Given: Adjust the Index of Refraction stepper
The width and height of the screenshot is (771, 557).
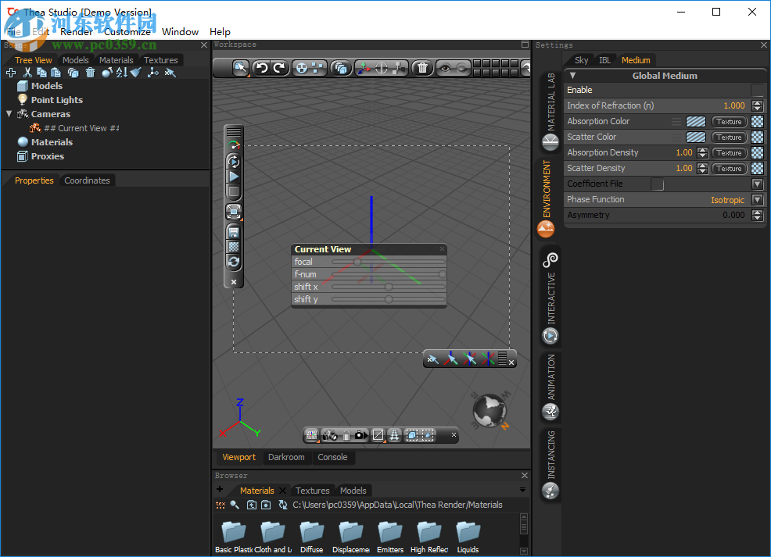Looking at the screenshot, I should tap(757, 105).
